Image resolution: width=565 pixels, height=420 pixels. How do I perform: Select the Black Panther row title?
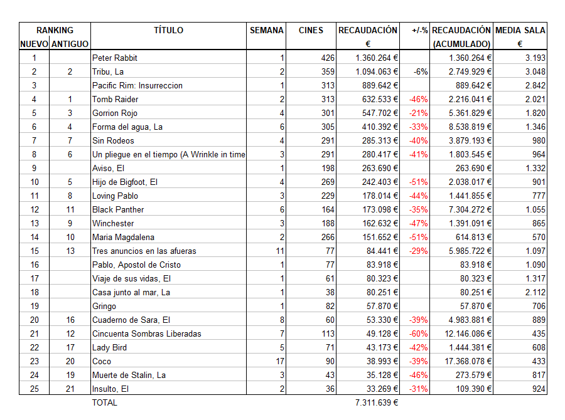pyautogui.click(x=118, y=209)
